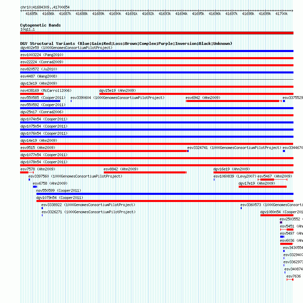The image size is (303, 303).
Task: Click the nsv820572 (Ju2010) label
Action: pos(39,69)
